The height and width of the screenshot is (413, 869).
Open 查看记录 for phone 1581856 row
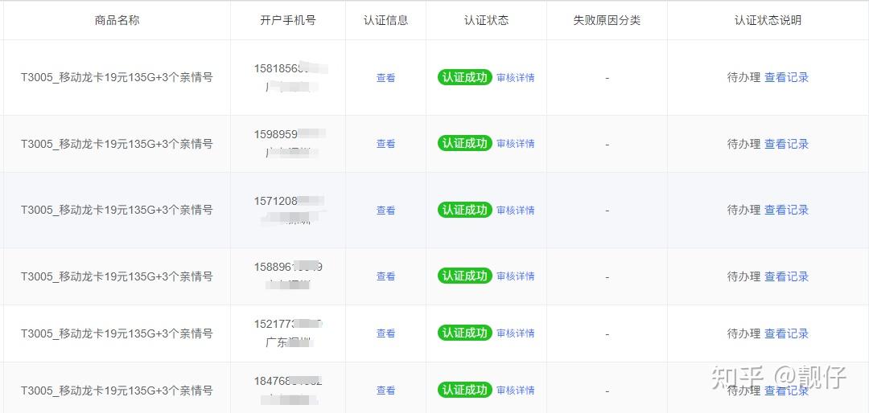click(x=786, y=78)
